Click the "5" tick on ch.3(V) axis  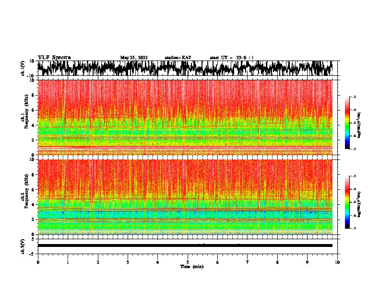[34, 239]
